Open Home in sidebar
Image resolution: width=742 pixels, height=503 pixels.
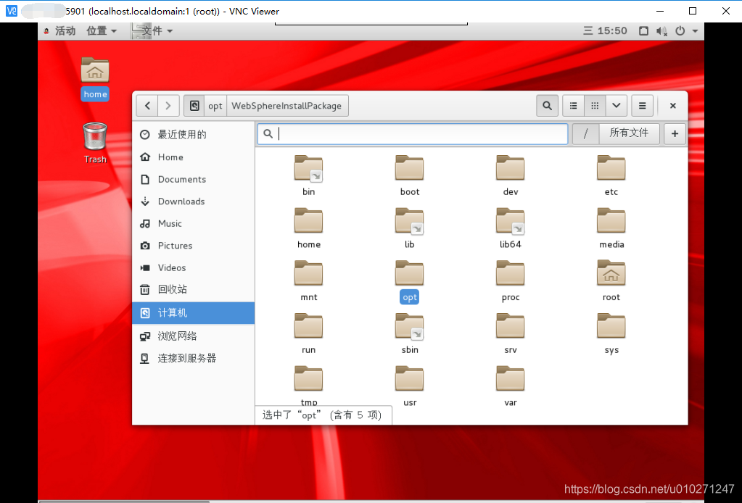pyautogui.click(x=194, y=157)
